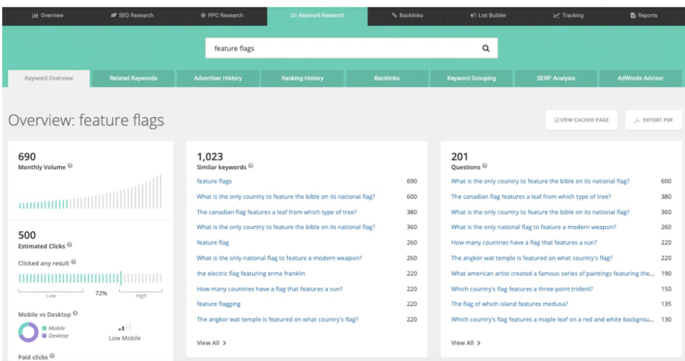Click the 'Overview: feature flags' heading
The width and height of the screenshot is (685, 361).
[86, 120]
